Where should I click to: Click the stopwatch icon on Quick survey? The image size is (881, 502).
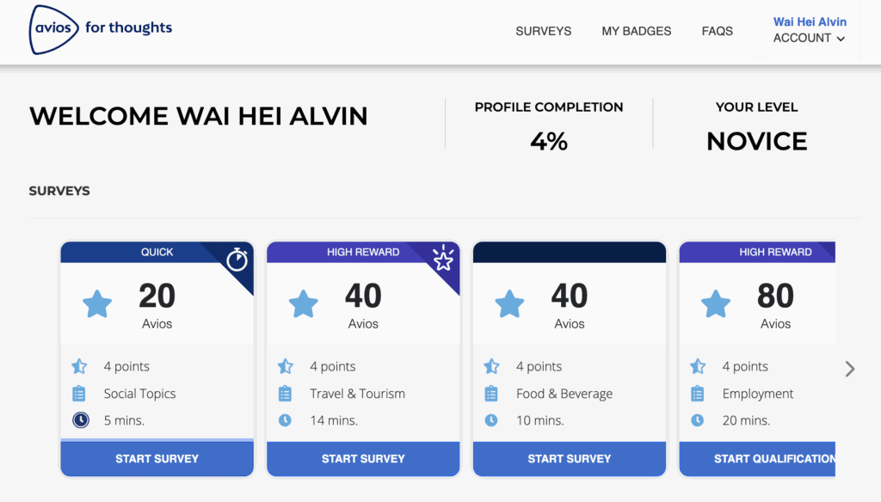[237, 259]
